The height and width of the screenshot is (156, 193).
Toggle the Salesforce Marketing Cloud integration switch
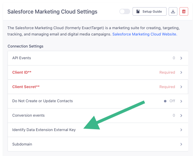(124, 12)
